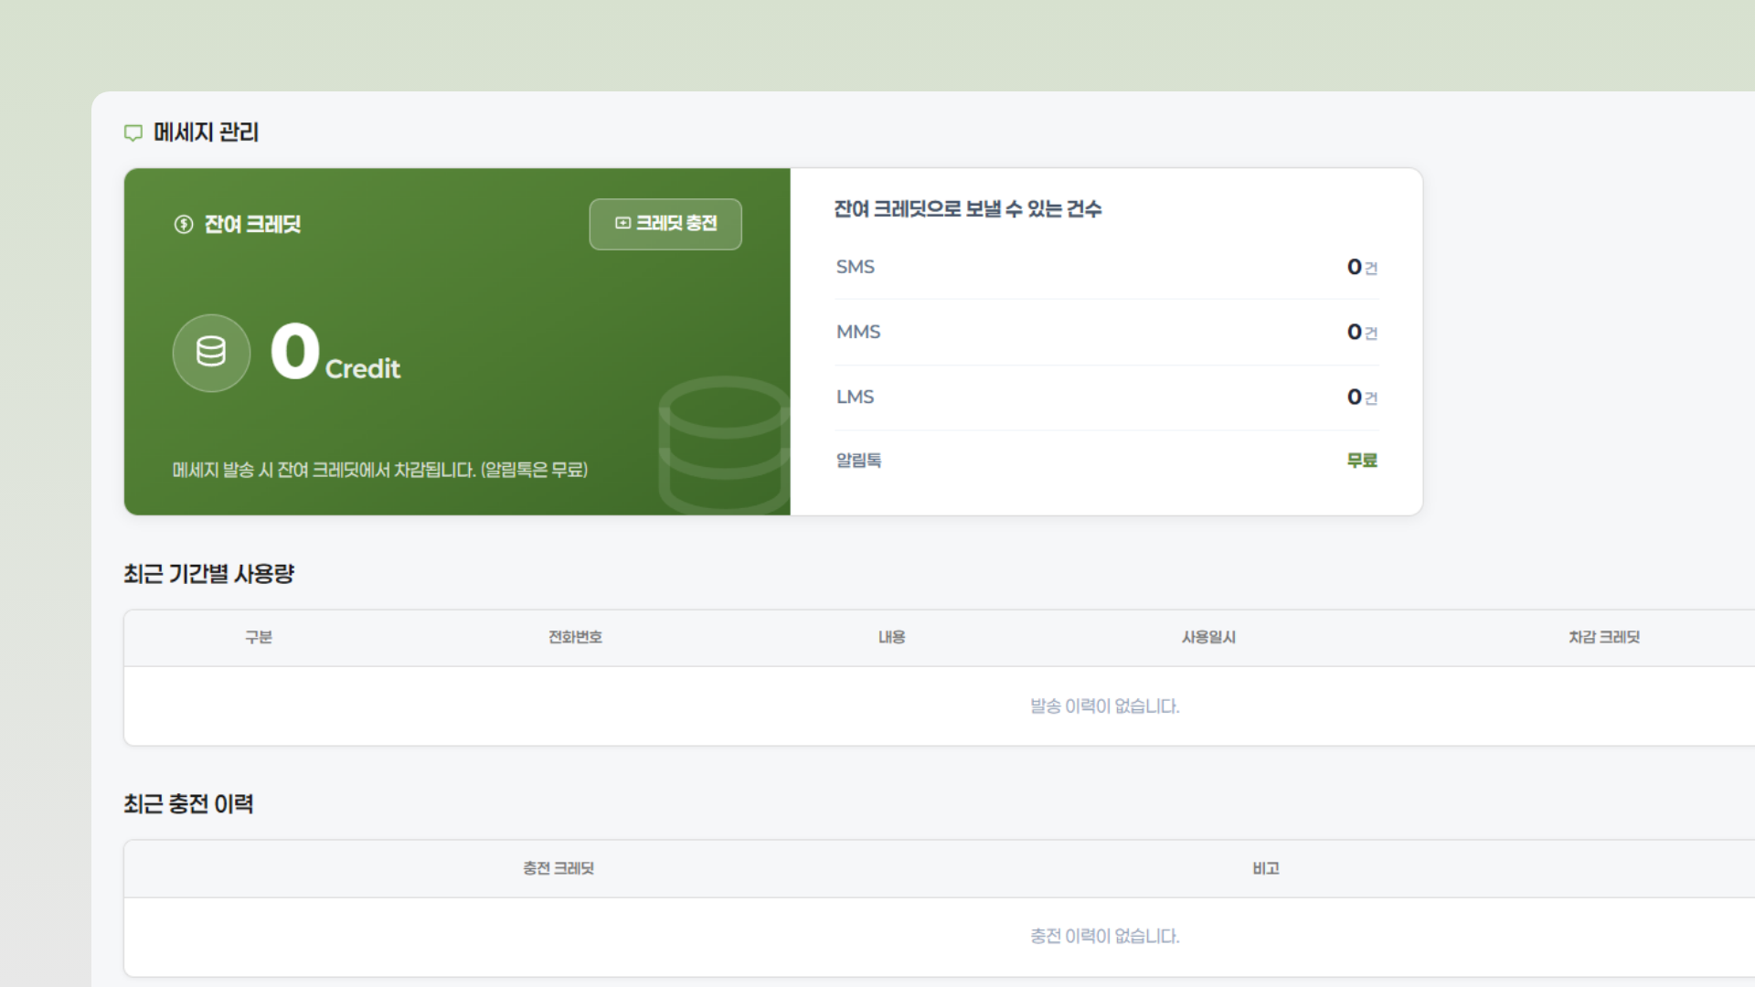
Task: Click the 비고 column header
Action: pyautogui.click(x=1266, y=868)
